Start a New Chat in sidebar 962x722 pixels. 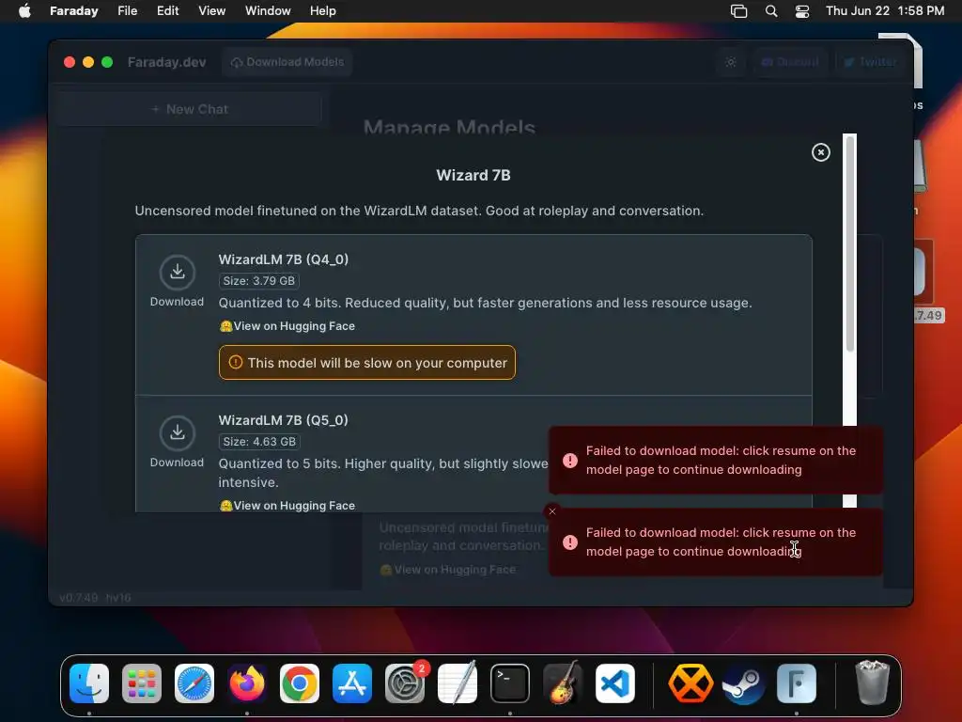[x=190, y=109]
